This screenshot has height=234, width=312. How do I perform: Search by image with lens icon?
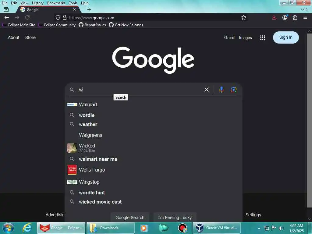coord(234,90)
